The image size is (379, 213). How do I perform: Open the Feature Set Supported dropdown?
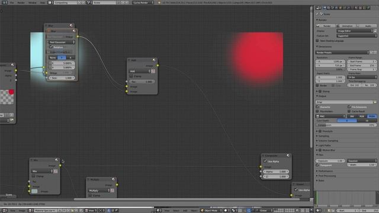coord(356,35)
